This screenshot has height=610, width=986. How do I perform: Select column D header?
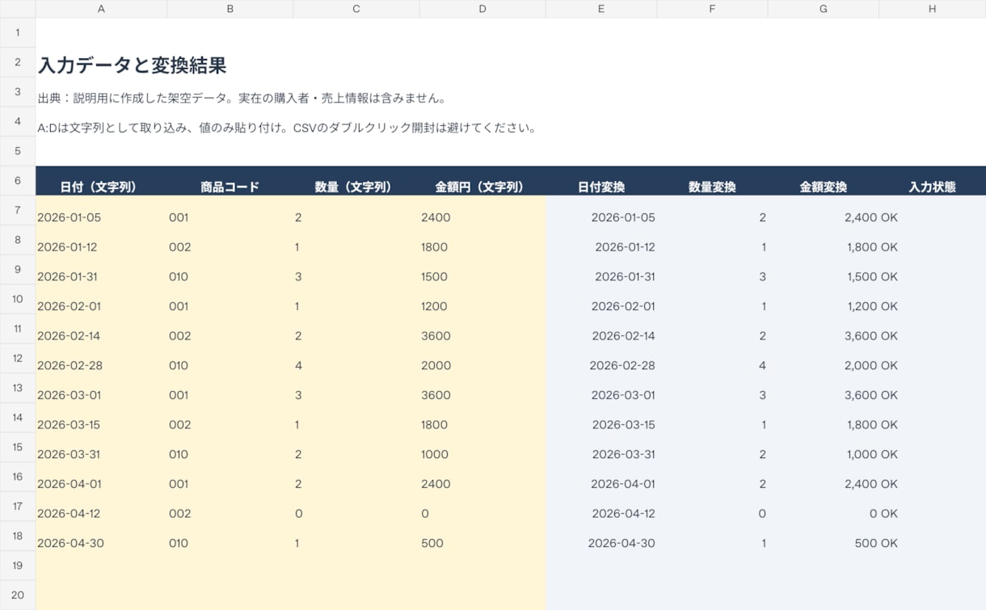(x=482, y=9)
